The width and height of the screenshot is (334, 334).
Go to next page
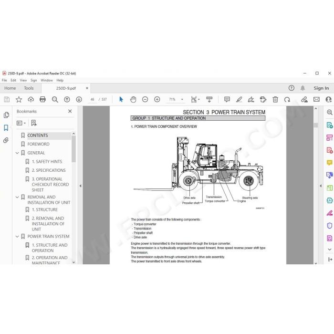coord(79,99)
